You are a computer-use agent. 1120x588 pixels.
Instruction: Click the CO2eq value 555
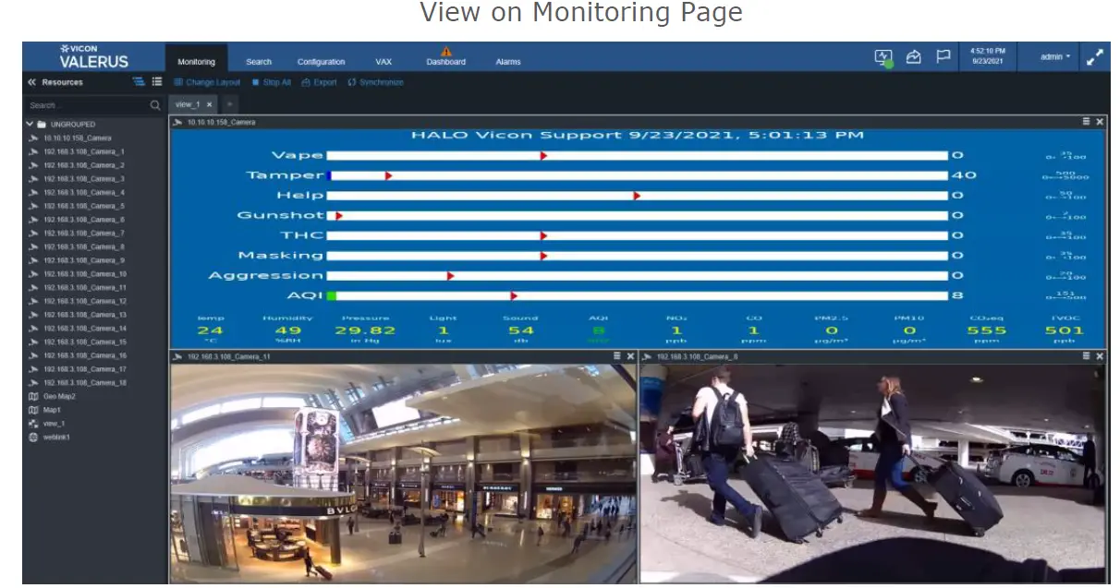pos(986,330)
